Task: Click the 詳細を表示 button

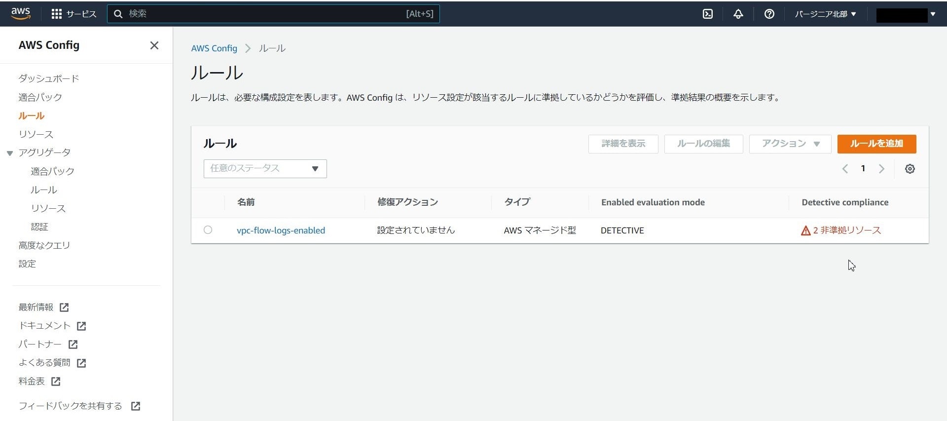Action: click(x=623, y=144)
